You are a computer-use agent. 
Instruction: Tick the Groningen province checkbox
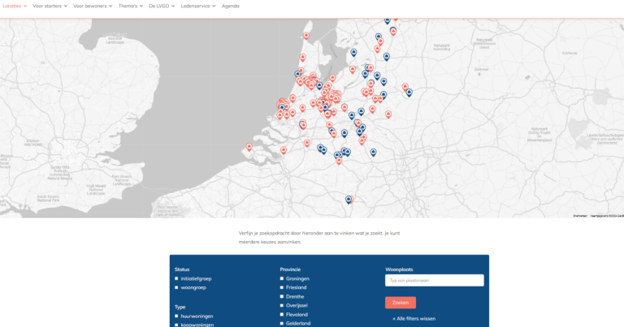click(x=282, y=278)
